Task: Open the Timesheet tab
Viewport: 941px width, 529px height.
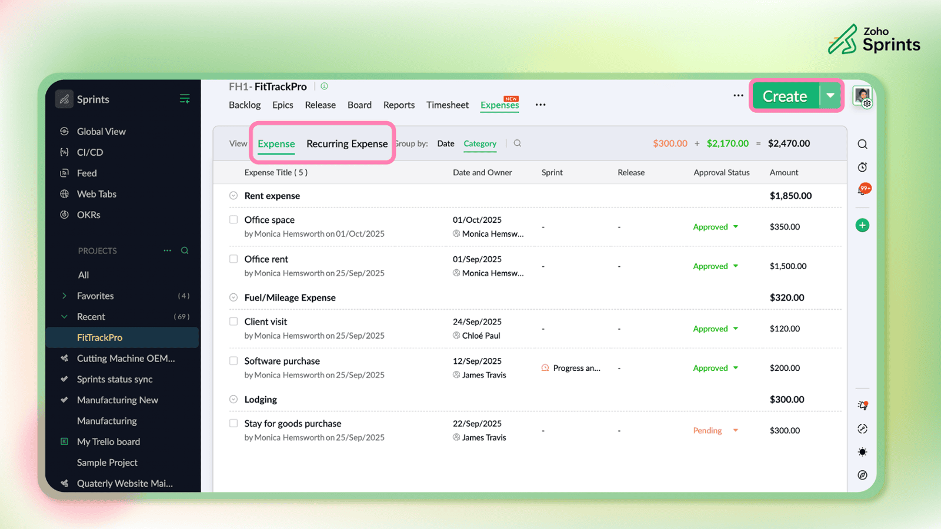Action: pos(447,105)
